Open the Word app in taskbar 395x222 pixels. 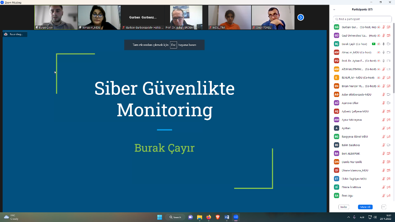(x=227, y=217)
